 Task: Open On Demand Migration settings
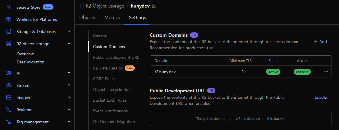pos(114,122)
